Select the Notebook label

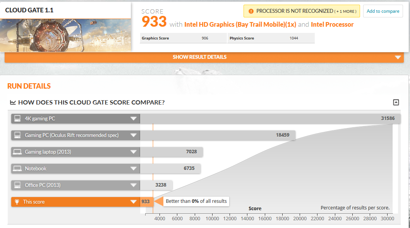(36, 169)
